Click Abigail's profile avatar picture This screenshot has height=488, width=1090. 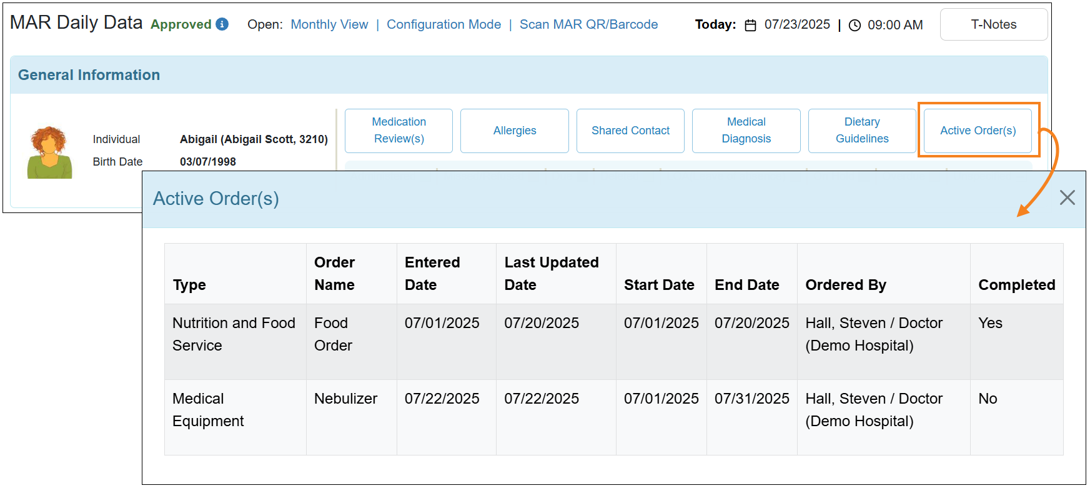coord(49,152)
